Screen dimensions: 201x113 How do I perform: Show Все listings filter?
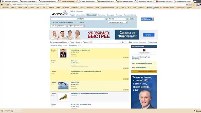[x=130, y=42]
